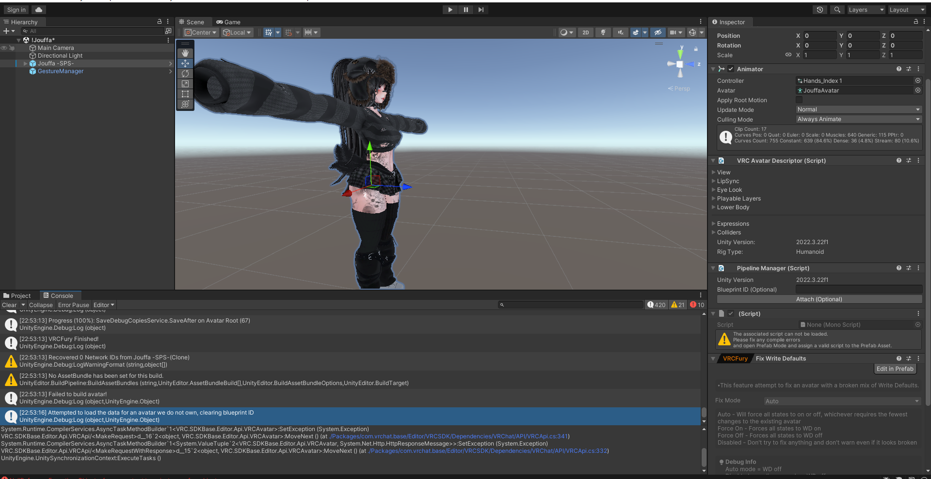The width and height of the screenshot is (931, 479).
Task: Expand the Jouffa -SPS- tree item
Action: (25, 63)
